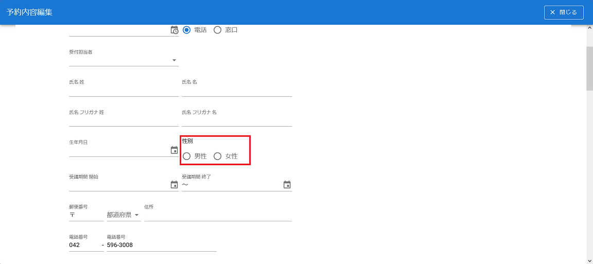
Task: Expand the 受付担当者 dropdown
Action: (124, 60)
